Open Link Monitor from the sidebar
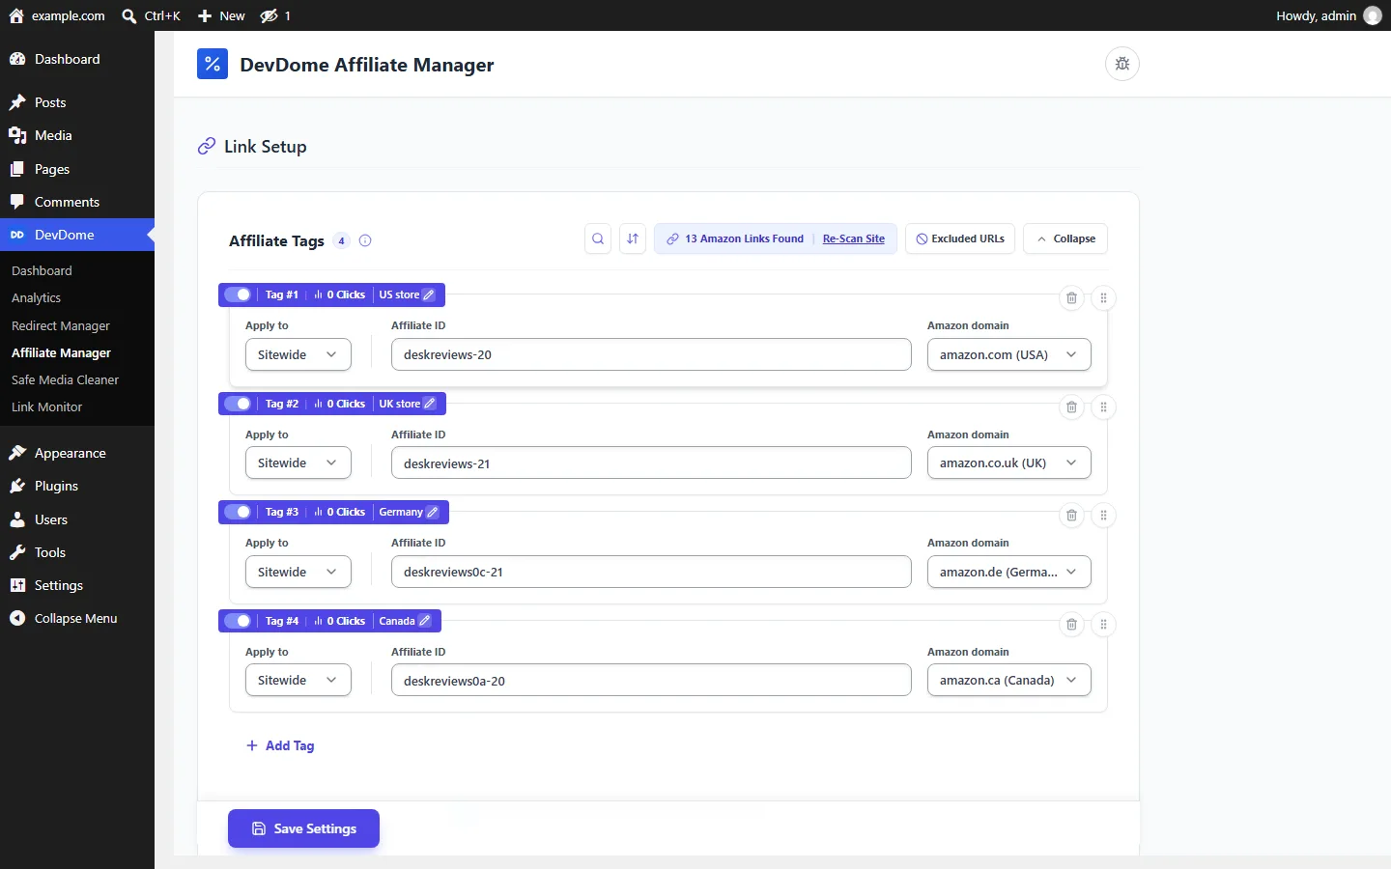 pos(46,406)
